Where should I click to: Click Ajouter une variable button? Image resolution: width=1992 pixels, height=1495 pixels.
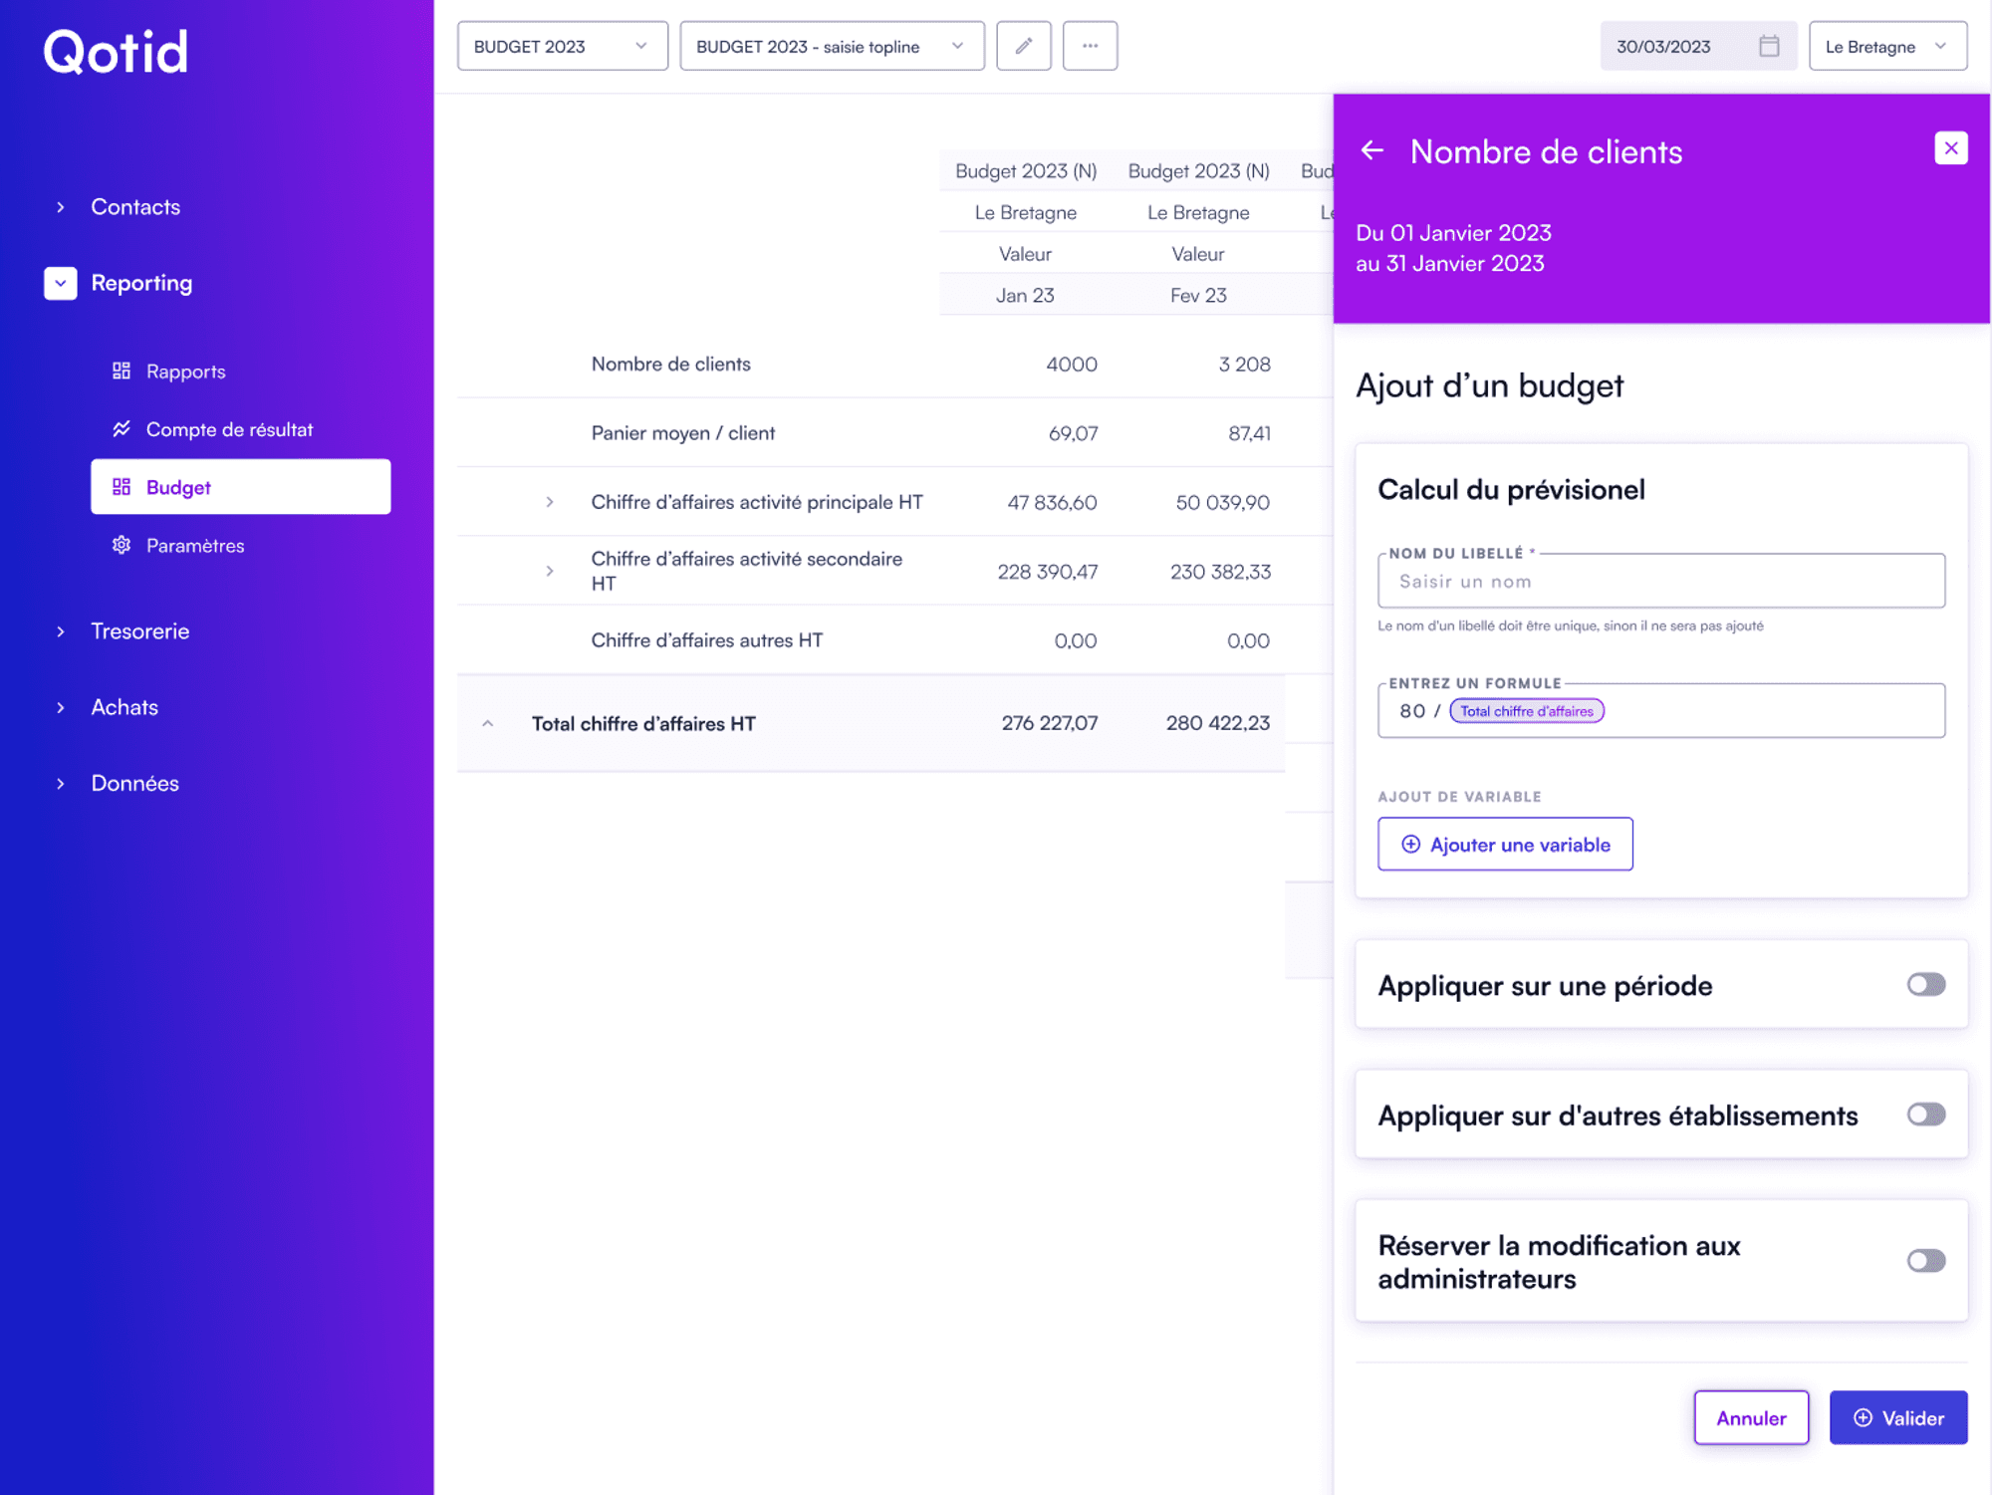1505,844
